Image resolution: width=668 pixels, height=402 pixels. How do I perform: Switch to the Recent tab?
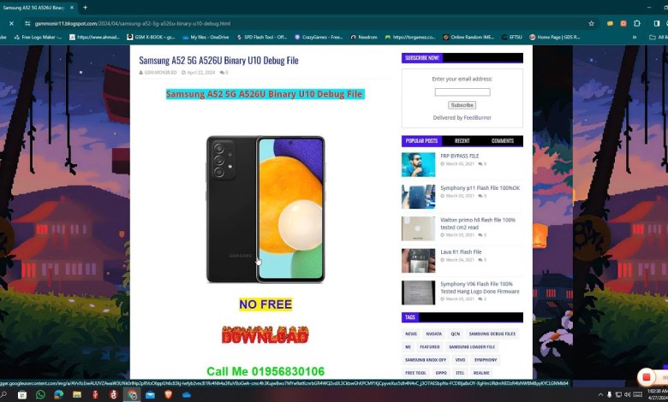(x=462, y=141)
